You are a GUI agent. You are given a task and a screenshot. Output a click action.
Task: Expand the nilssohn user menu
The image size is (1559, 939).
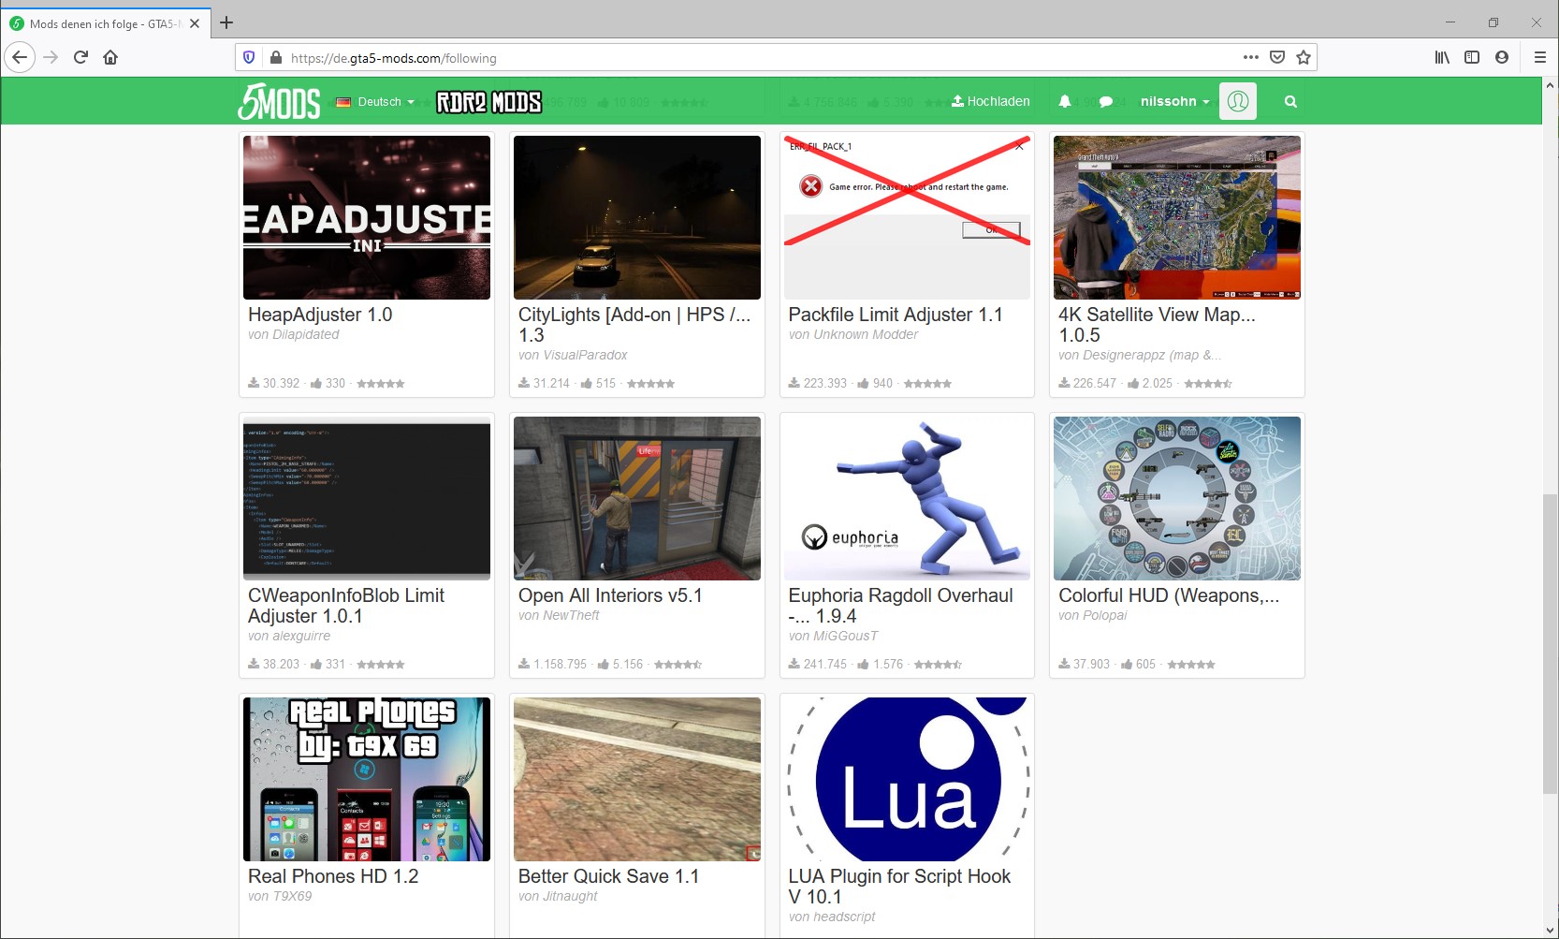click(x=1174, y=101)
